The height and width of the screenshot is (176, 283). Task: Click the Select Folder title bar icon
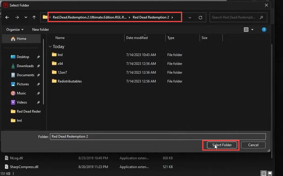pyautogui.click(x=6, y=5)
